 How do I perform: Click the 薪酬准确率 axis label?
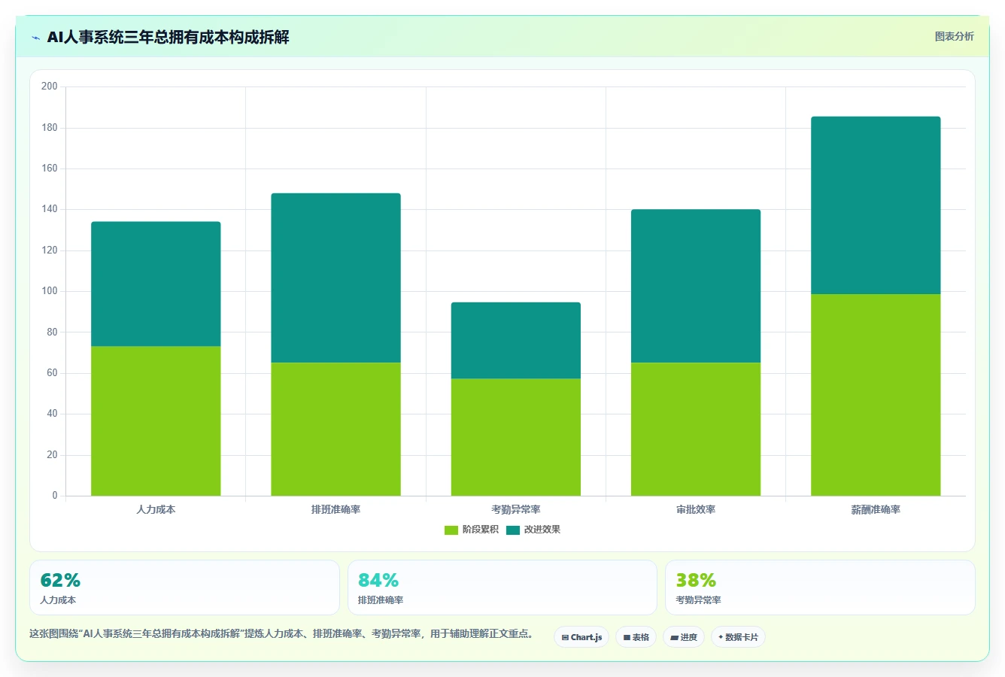pos(876,509)
